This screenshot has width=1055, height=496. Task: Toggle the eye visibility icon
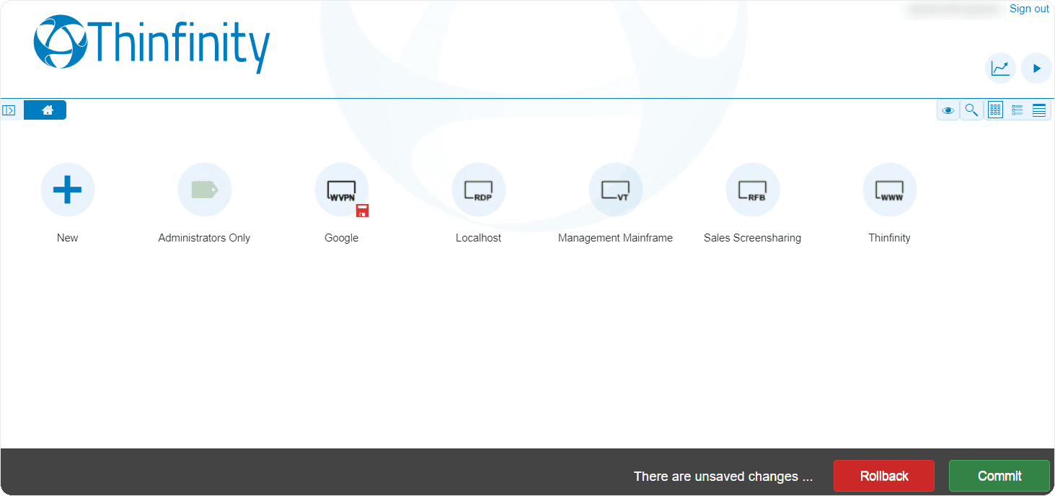point(948,110)
